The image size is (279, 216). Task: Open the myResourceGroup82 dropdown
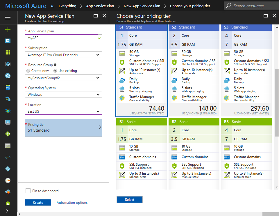pos(64,78)
